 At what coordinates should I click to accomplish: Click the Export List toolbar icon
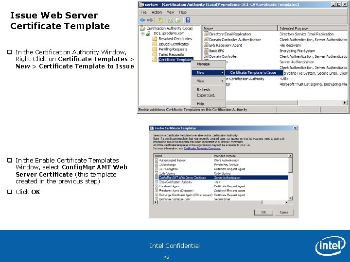(x=178, y=20)
